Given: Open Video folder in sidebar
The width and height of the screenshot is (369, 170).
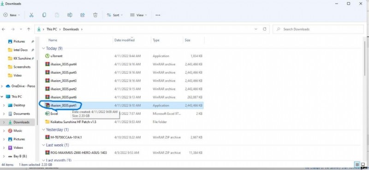Looking at the screenshot, I should pos(18,75).
